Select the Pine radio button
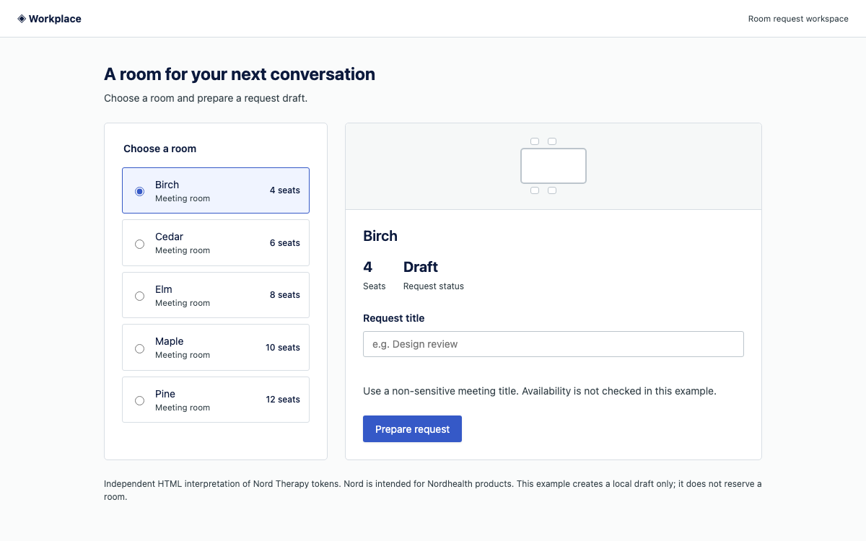The width and height of the screenshot is (866, 541). [x=139, y=400]
